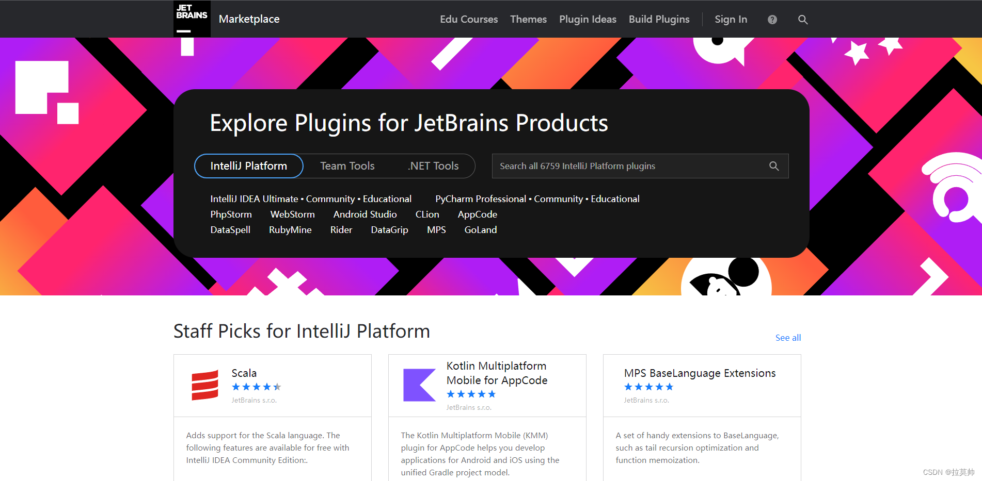Click Community next to IntelliJ IDEA Ultimate
Screen dimensions: 982x481
pos(330,199)
